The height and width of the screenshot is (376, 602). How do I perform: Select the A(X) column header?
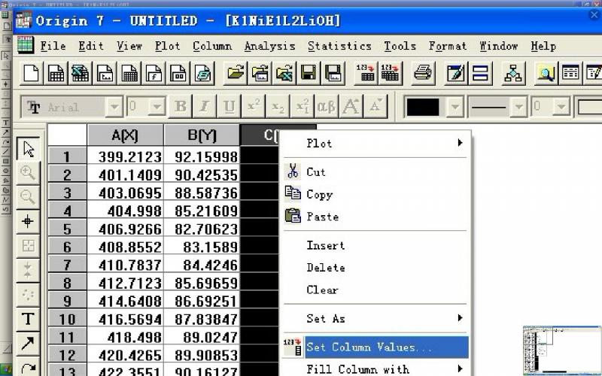click(126, 135)
